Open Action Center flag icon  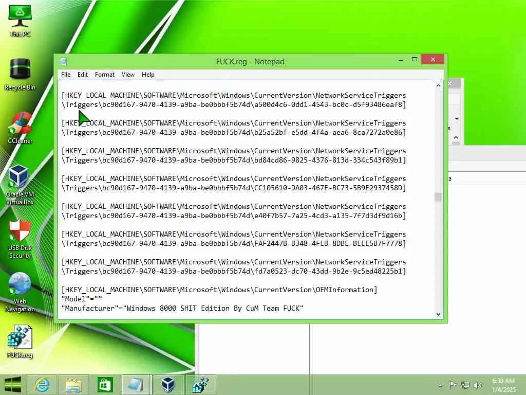(453, 385)
